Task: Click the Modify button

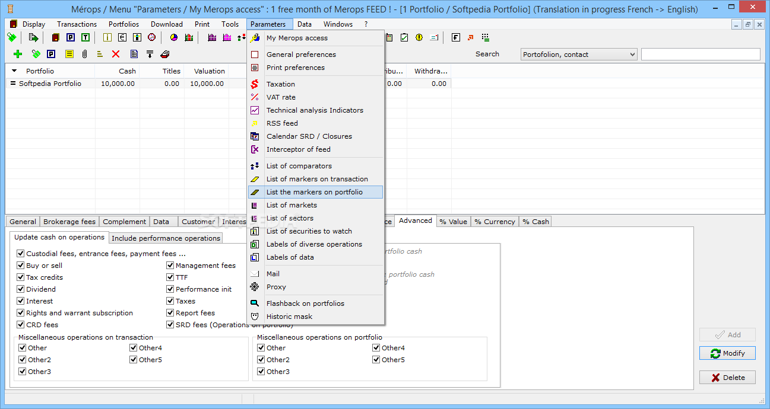Action: point(727,353)
